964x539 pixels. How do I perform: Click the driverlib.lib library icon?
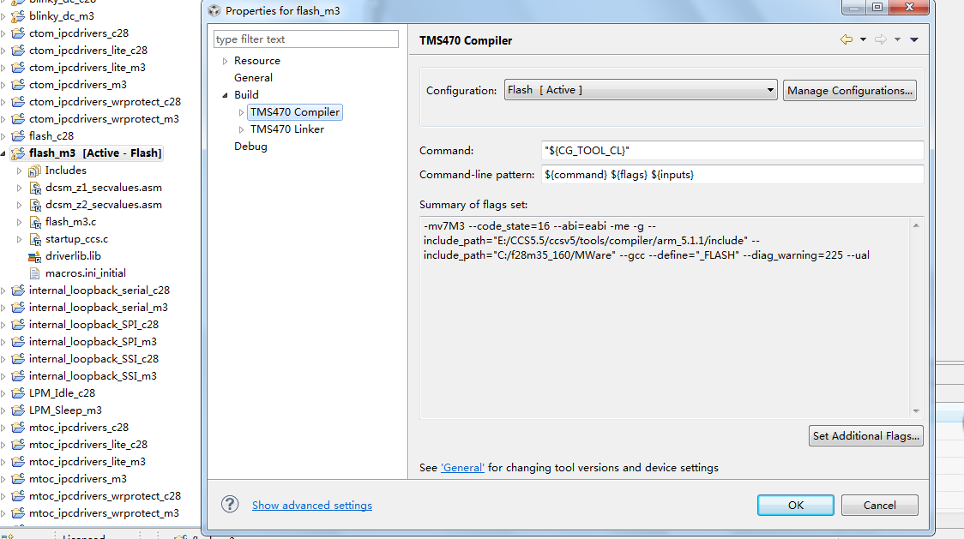point(35,256)
